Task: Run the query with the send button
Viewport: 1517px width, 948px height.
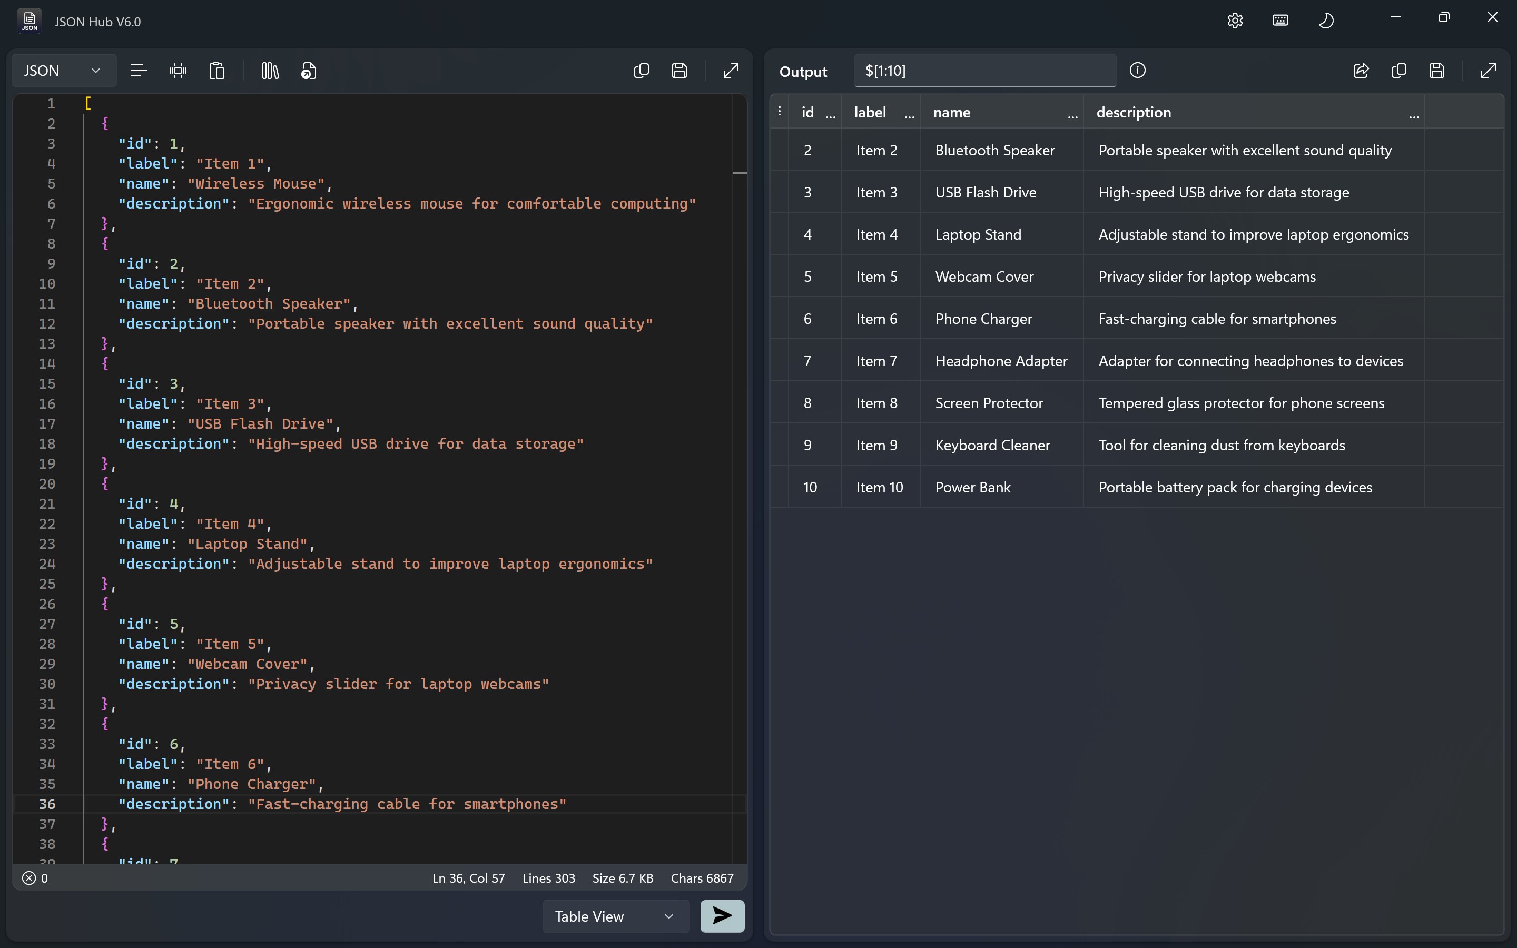Action: (x=722, y=916)
